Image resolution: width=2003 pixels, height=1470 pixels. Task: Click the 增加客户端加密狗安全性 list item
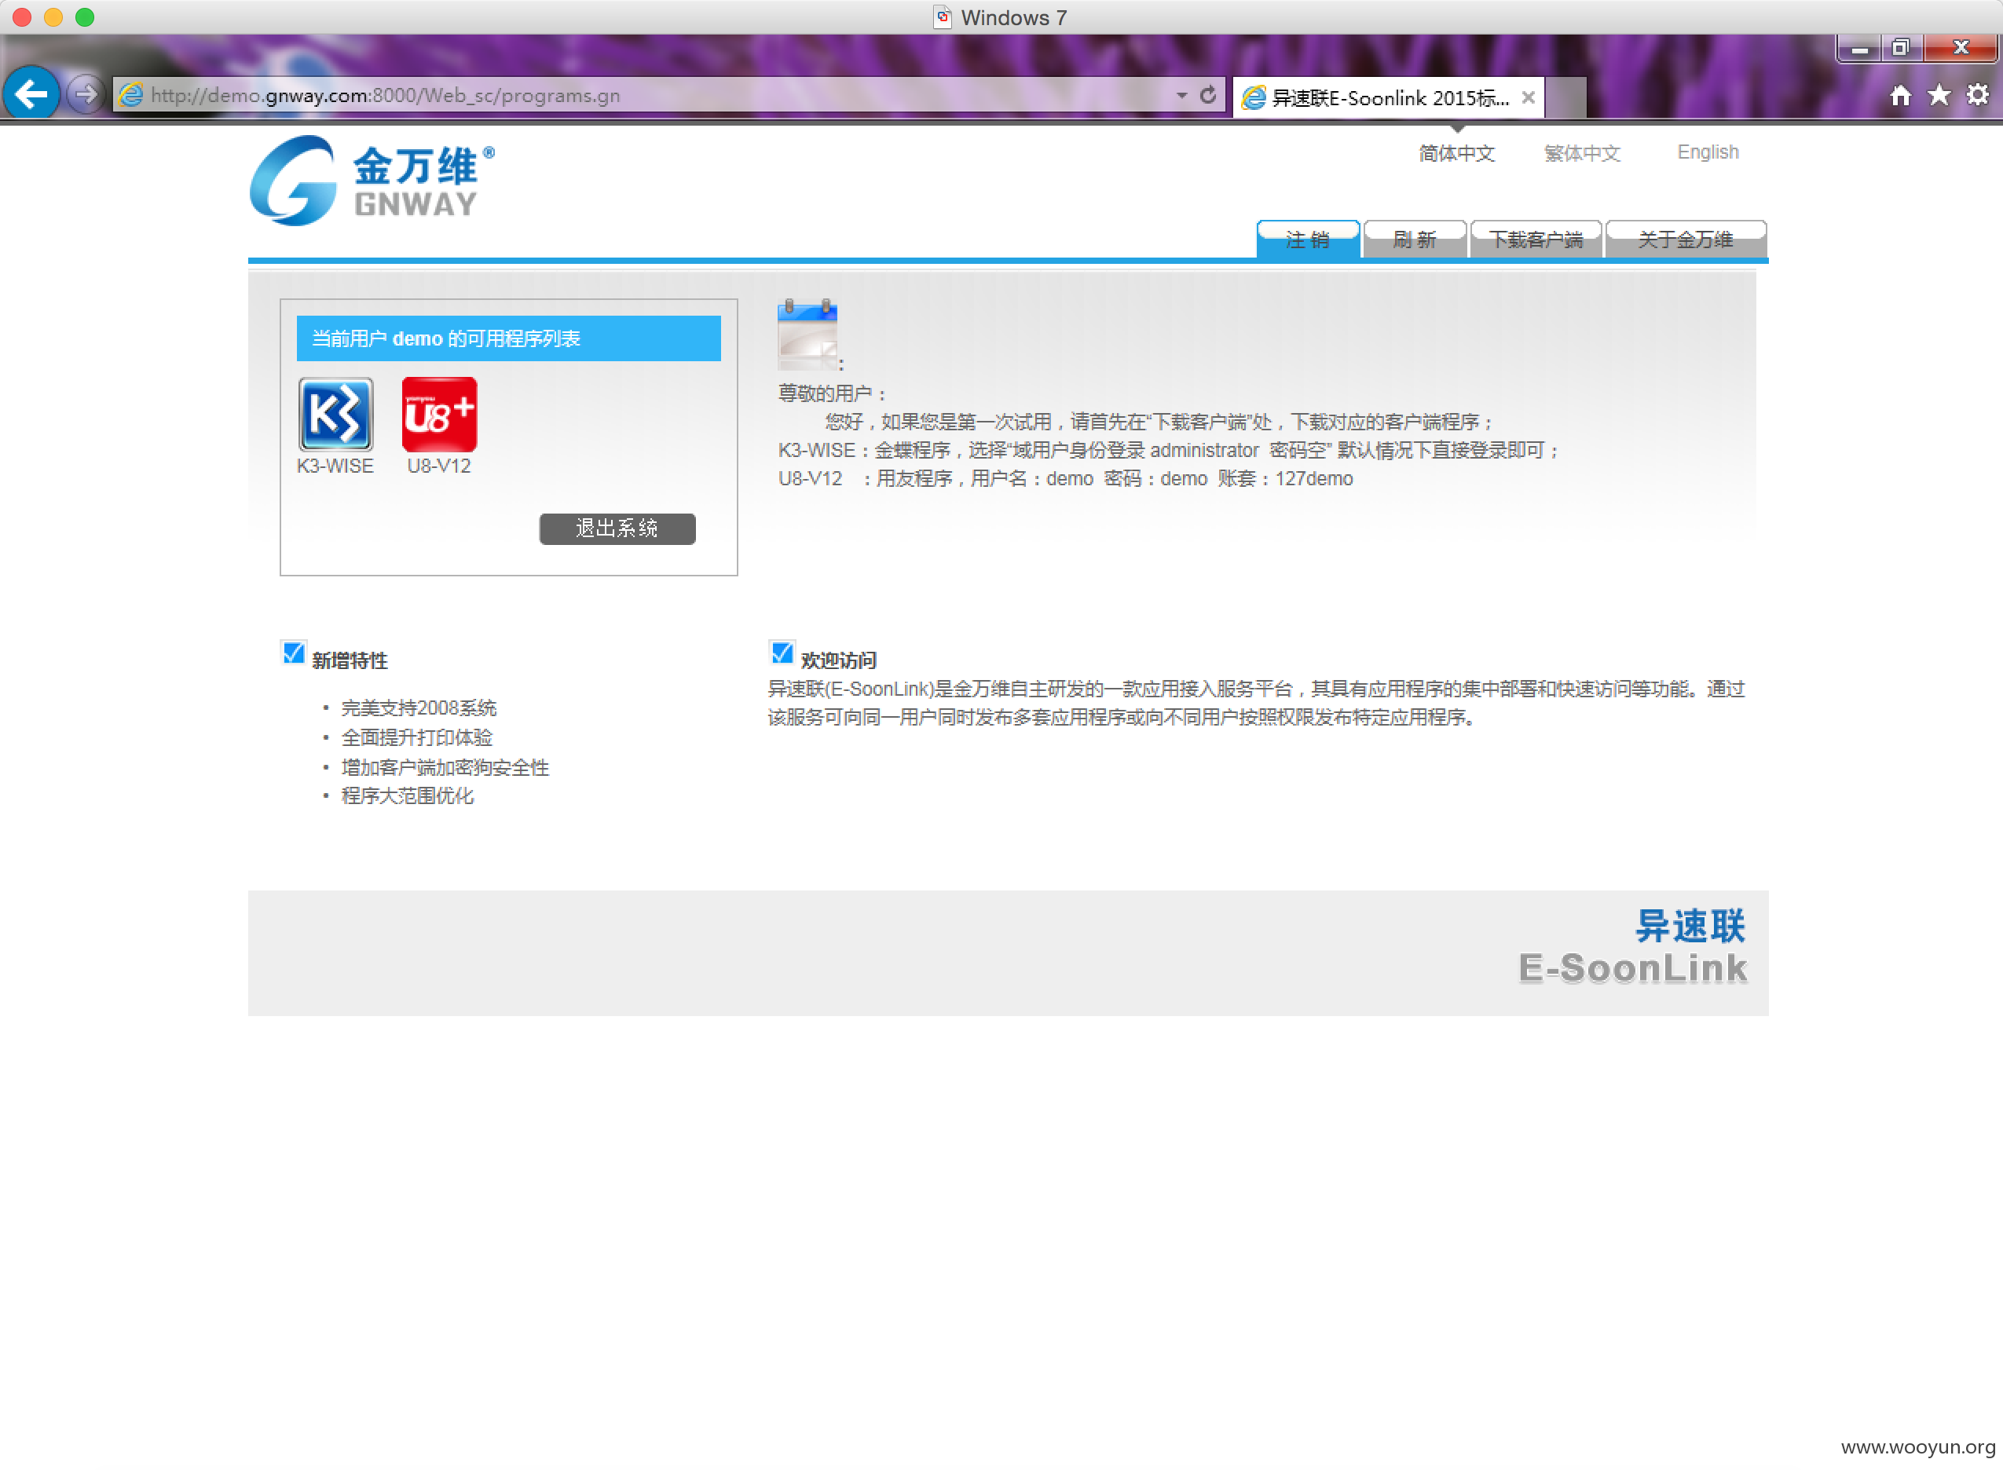pos(446,767)
